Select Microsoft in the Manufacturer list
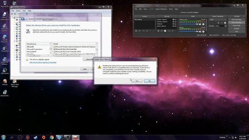The image size is (249, 140). 30,47
